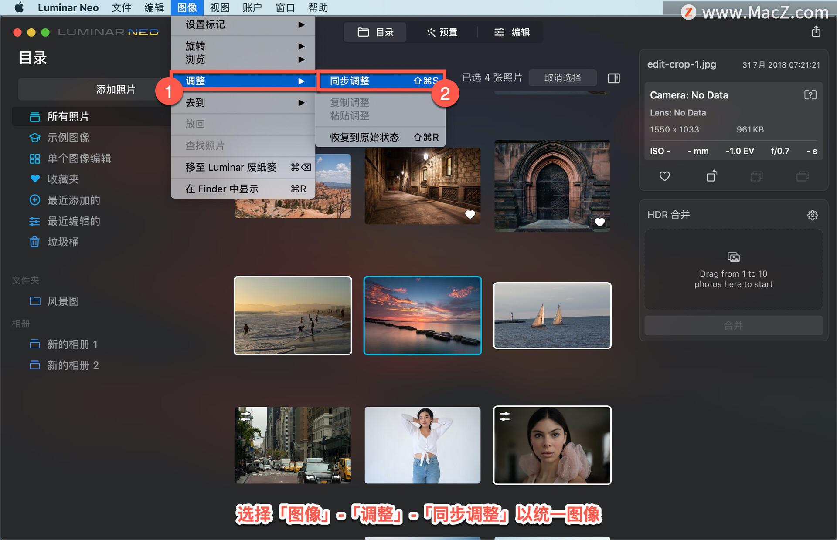Choose Sync Adjustments (同步调整)
Screen dimensions: 837x540
(x=381, y=81)
